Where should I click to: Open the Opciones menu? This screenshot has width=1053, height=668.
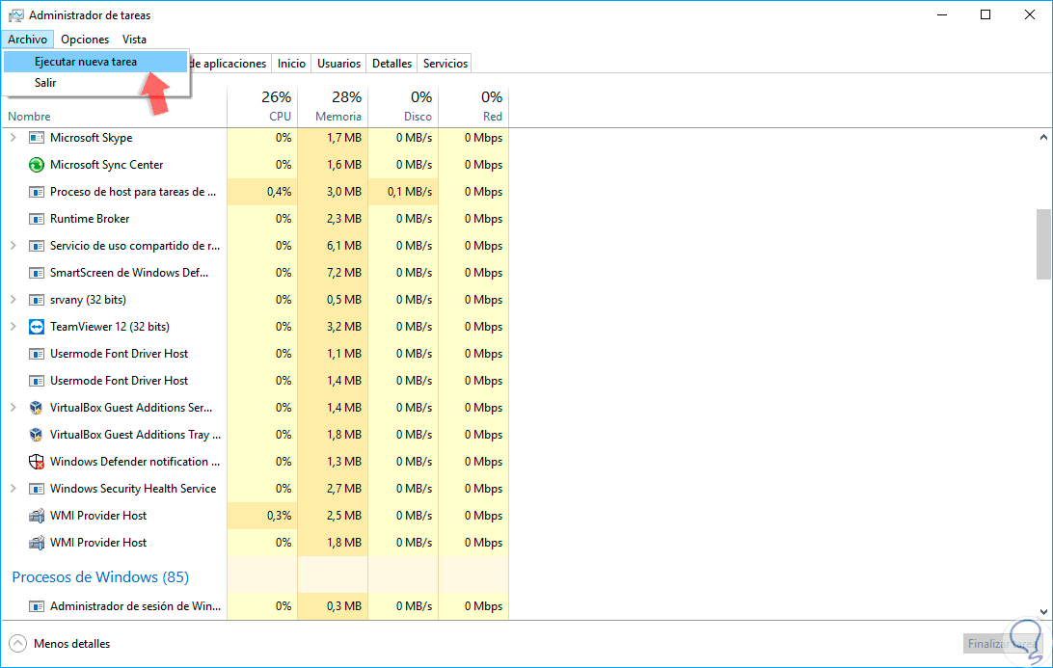click(85, 39)
